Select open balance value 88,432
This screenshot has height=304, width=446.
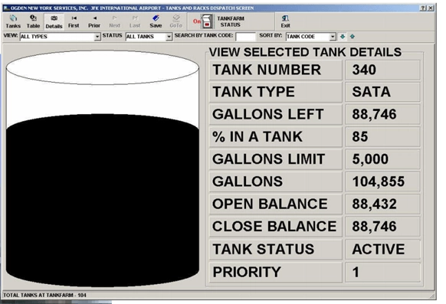(x=382, y=204)
